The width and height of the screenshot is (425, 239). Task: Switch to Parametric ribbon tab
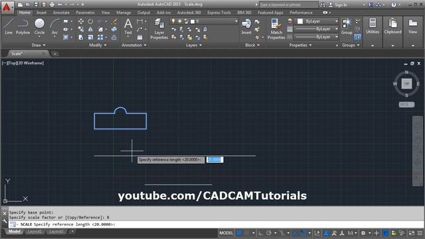tap(86, 13)
